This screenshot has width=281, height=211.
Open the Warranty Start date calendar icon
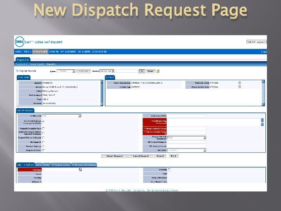point(240,83)
